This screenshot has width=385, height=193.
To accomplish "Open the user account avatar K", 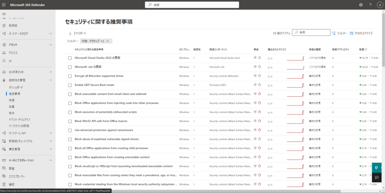I will click(x=380, y=5).
